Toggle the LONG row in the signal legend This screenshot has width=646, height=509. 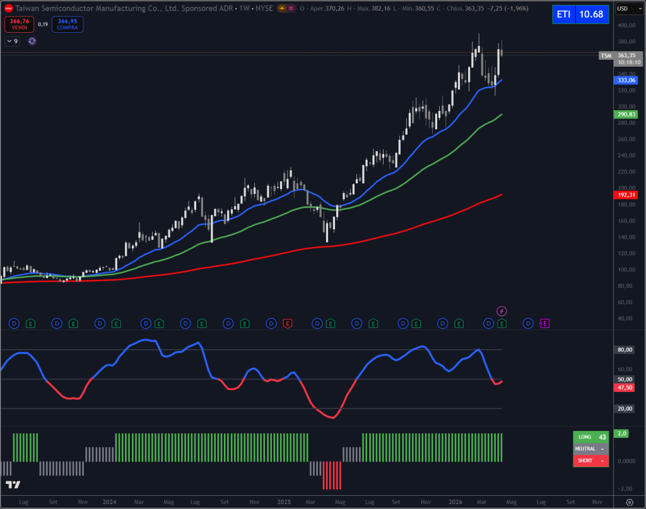point(590,436)
